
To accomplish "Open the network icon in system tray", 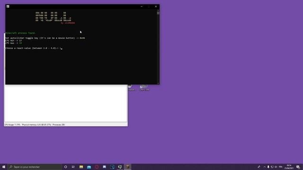I will pos(272,167).
